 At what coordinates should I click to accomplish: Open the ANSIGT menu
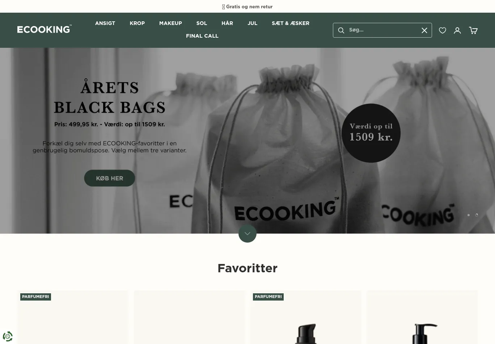105,23
